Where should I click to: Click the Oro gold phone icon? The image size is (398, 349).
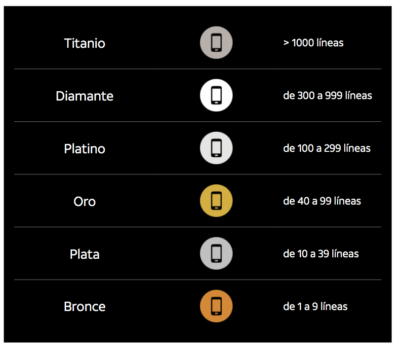pos(216,201)
